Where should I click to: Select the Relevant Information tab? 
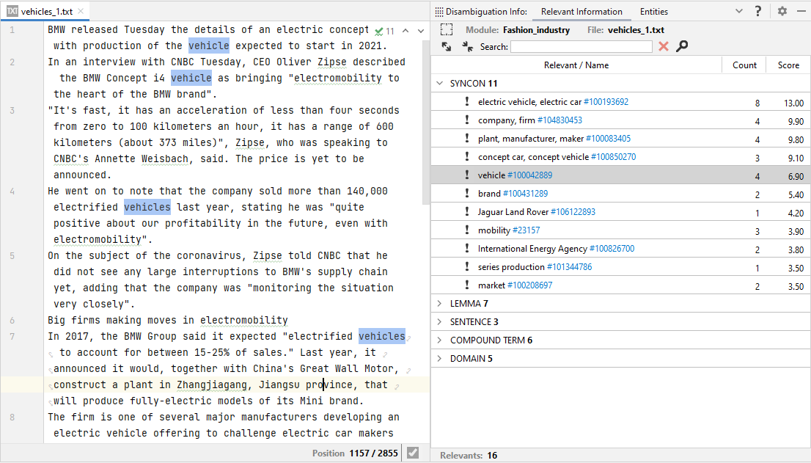[581, 11]
